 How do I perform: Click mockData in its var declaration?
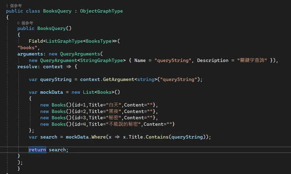click(x=52, y=92)
